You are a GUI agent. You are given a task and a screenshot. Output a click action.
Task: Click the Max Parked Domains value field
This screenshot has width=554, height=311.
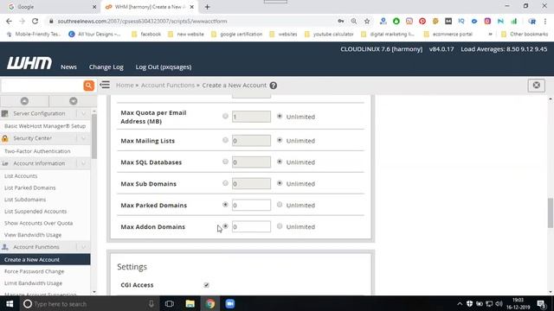click(251, 206)
